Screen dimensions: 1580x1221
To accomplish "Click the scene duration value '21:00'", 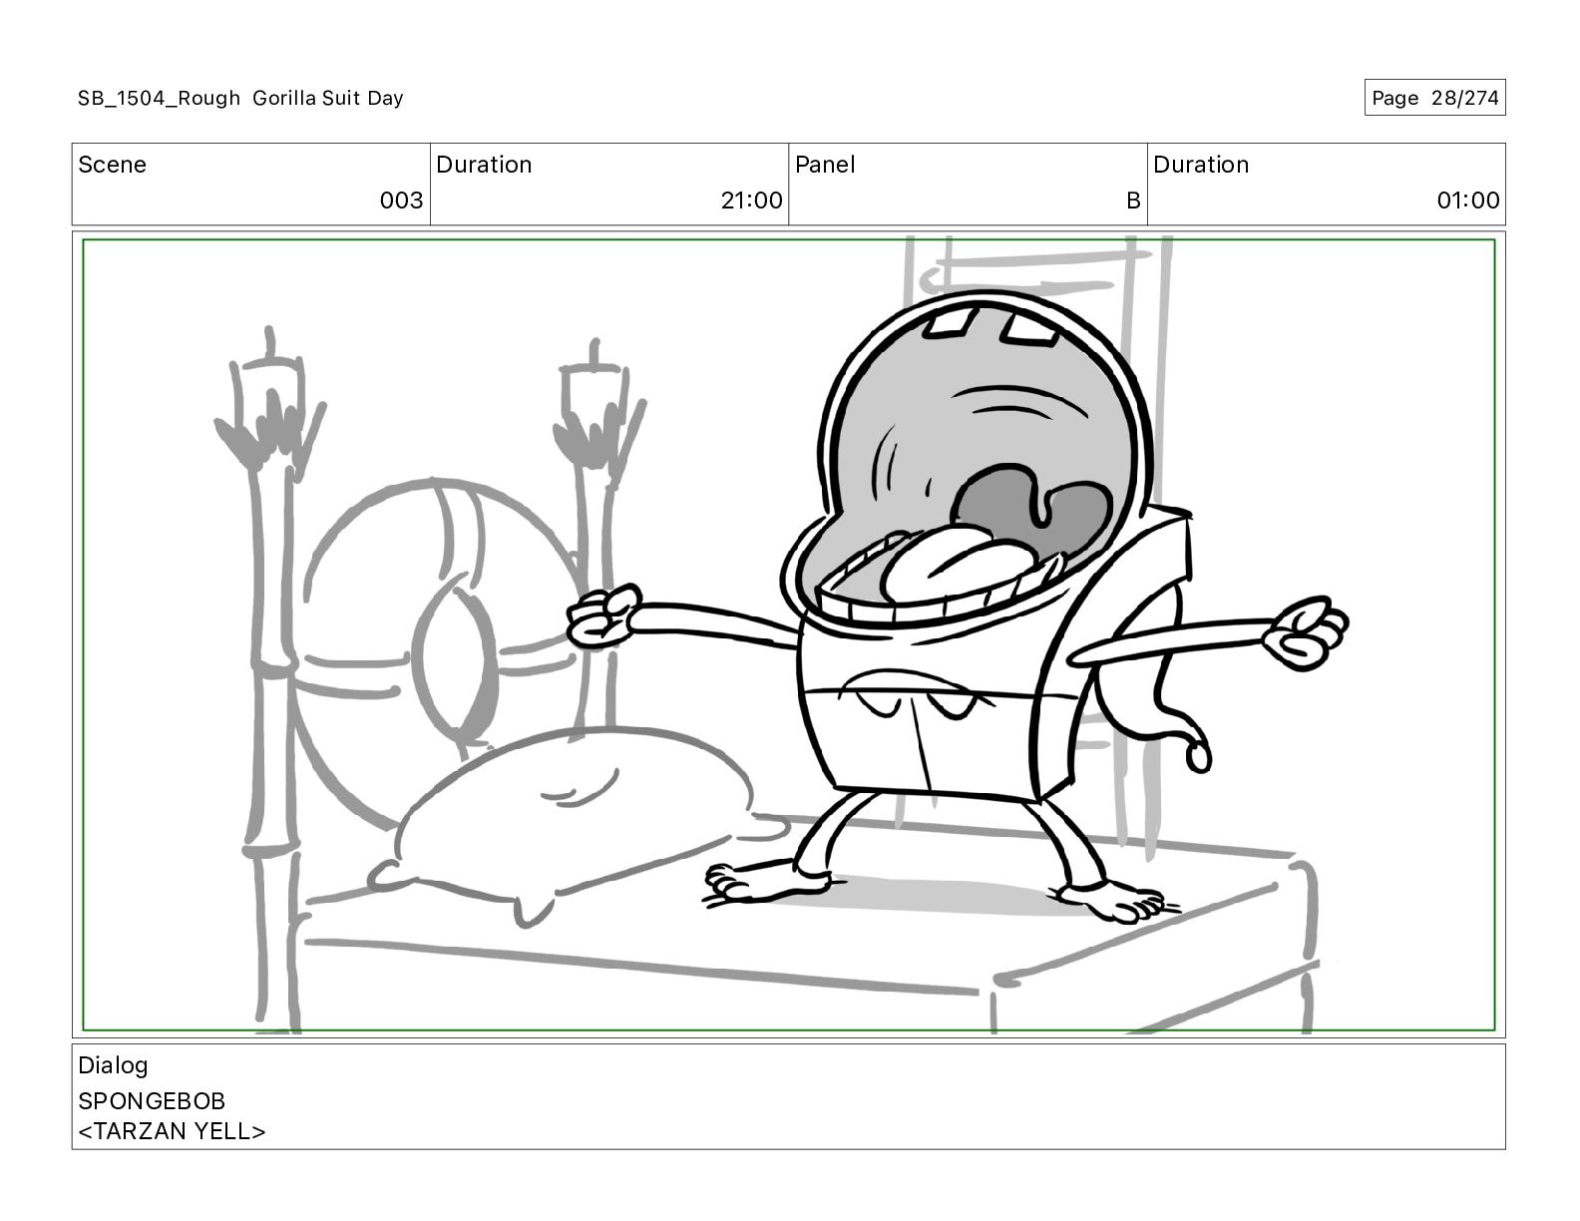I will [751, 201].
